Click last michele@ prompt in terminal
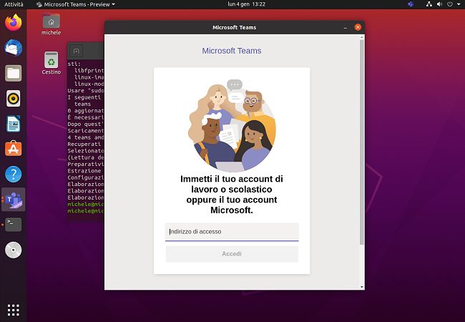The height and width of the screenshot is (322, 465). (x=86, y=211)
